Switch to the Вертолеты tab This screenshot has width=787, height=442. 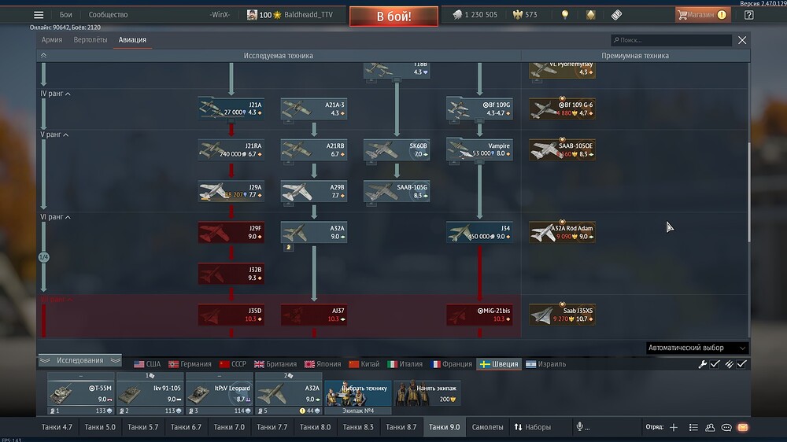tap(91, 39)
